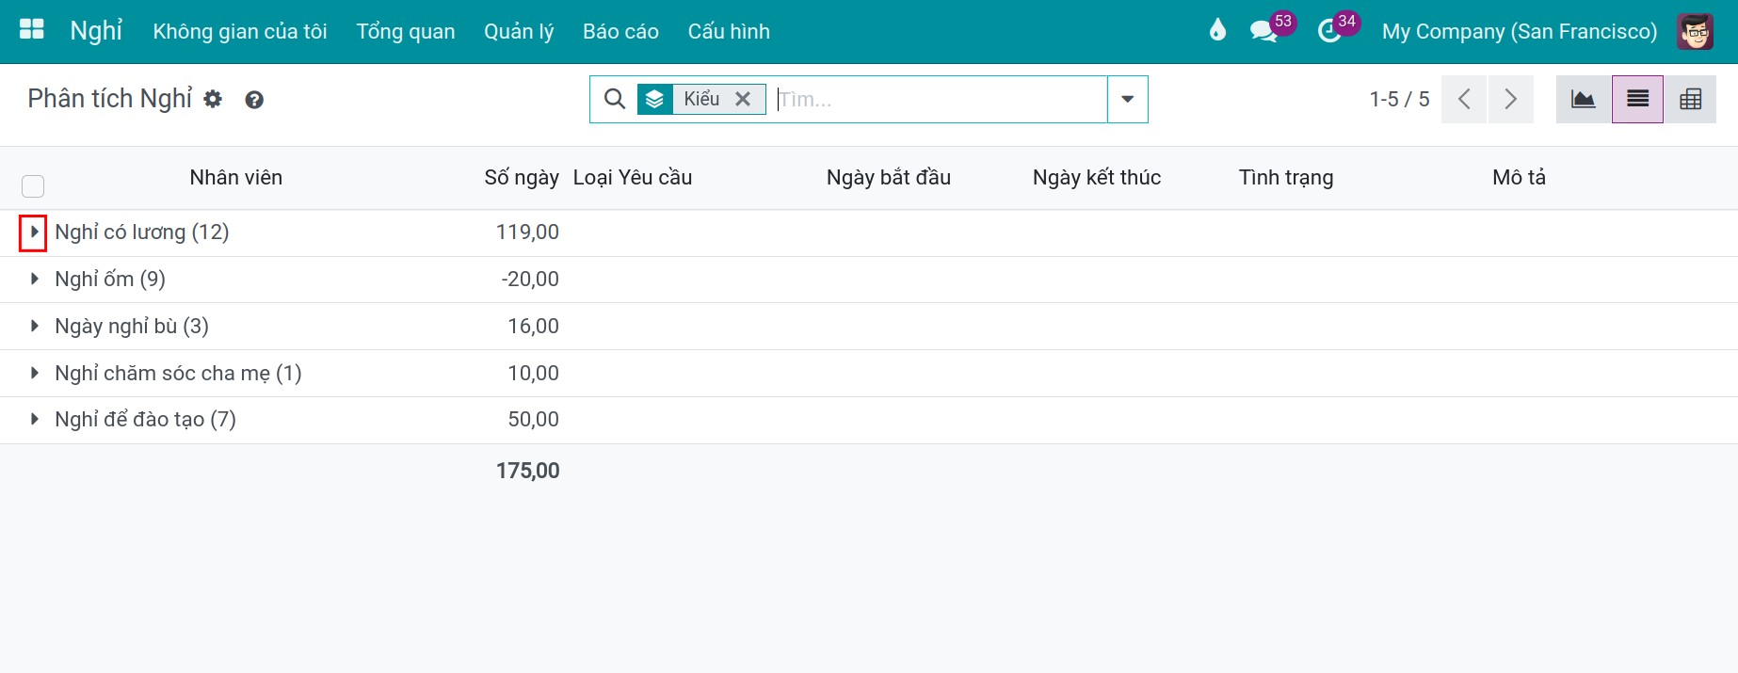Expand the Ngày nghỉ bù (3) group
Viewport: 1738px width, 673px height.
34,326
